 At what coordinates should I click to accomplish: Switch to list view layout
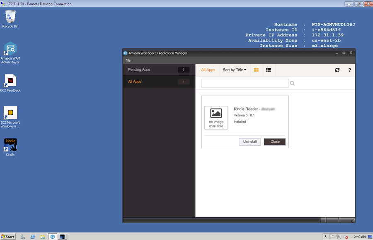pos(269,70)
